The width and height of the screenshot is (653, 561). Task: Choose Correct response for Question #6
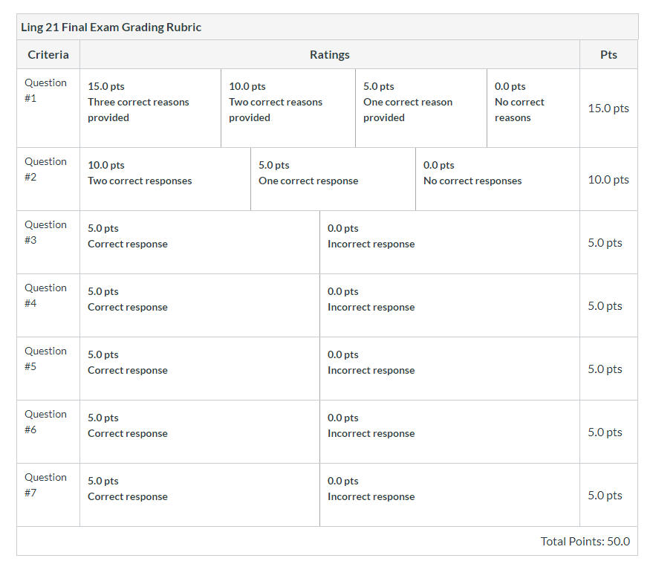200,432
